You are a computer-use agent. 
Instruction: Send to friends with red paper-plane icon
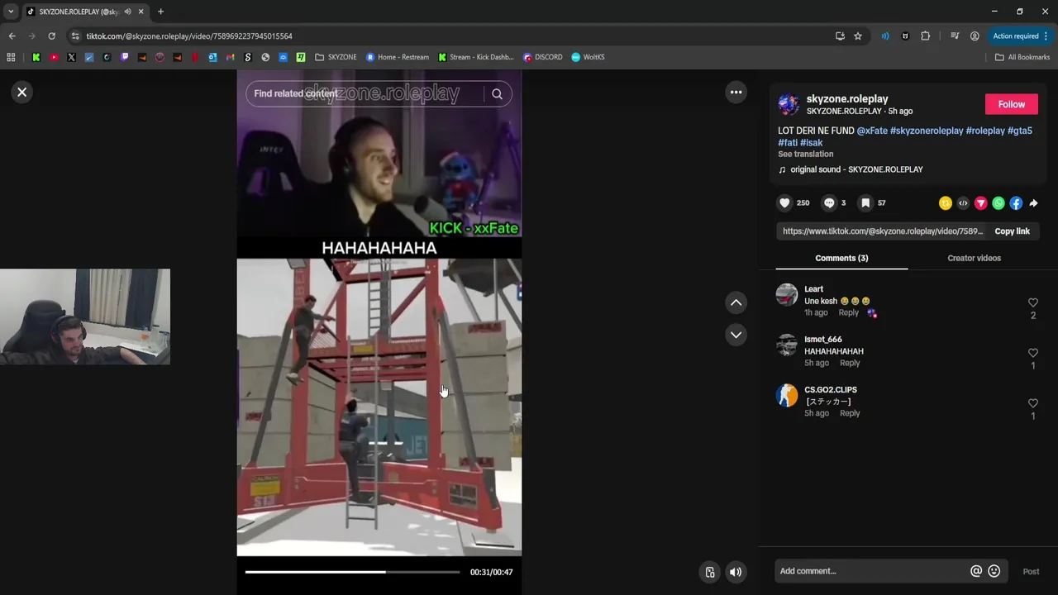(x=981, y=203)
